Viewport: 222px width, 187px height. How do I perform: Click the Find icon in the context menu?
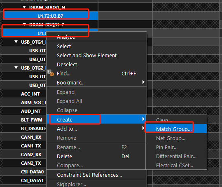tap(51, 73)
